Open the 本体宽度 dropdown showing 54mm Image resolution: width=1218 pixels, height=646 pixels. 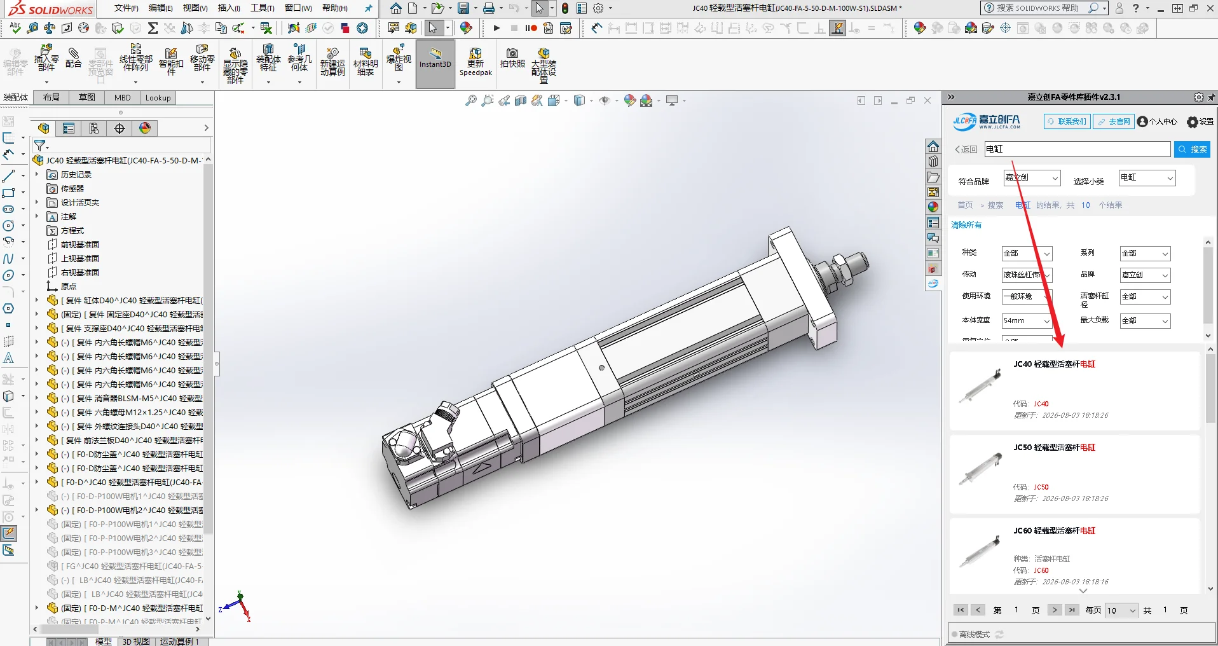pos(1027,321)
